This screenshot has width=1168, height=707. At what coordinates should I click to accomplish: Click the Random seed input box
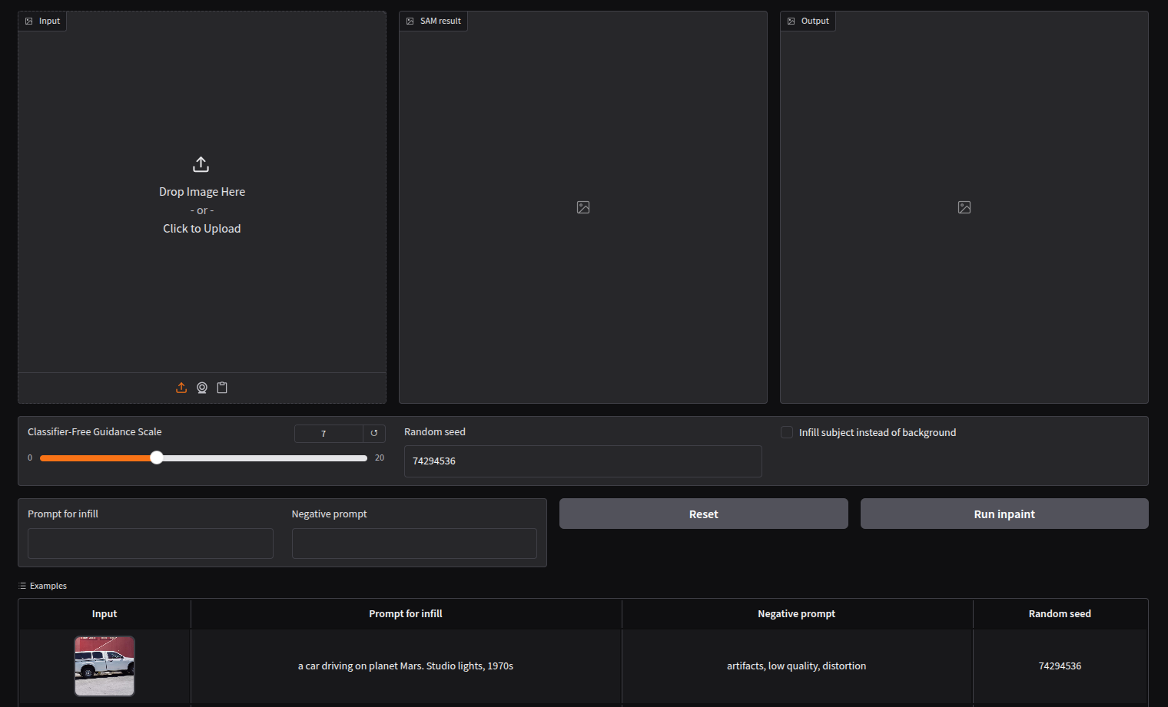[582, 461]
